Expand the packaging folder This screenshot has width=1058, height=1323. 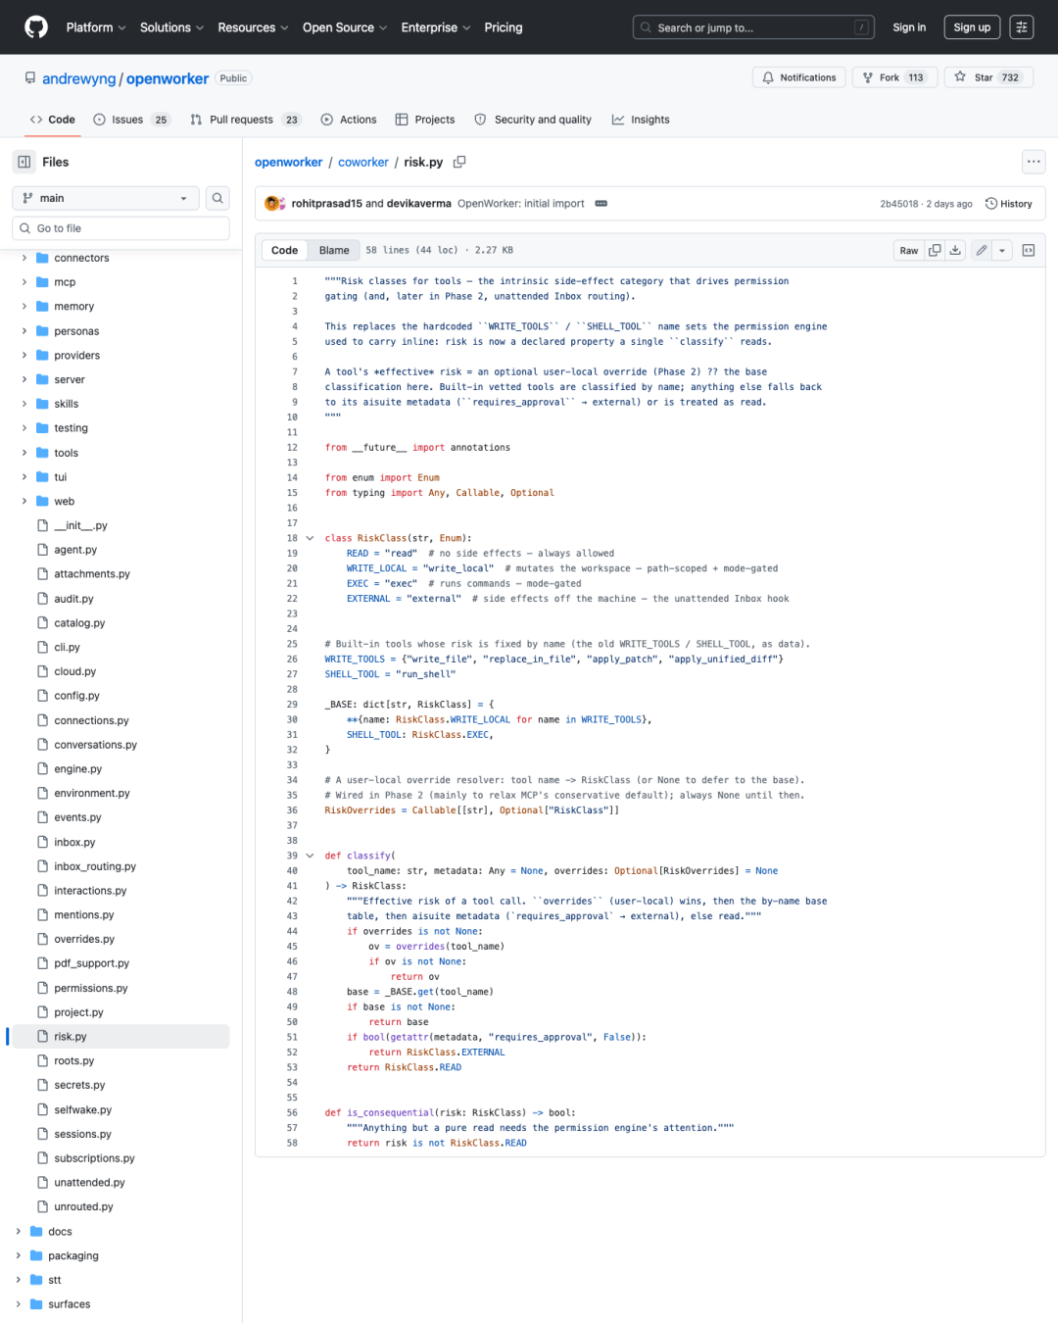pyautogui.click(x=19, y=1256)
